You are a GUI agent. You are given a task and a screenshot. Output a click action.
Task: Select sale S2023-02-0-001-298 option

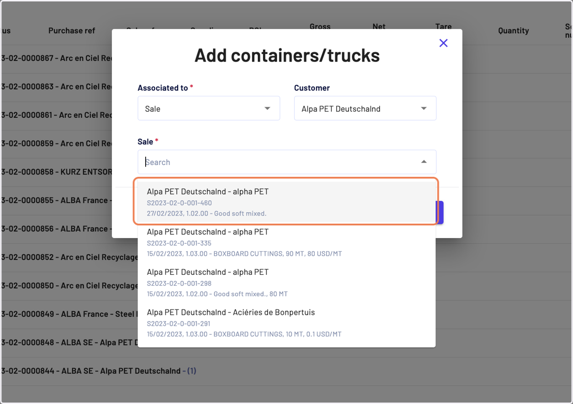[x=286, y=283]
